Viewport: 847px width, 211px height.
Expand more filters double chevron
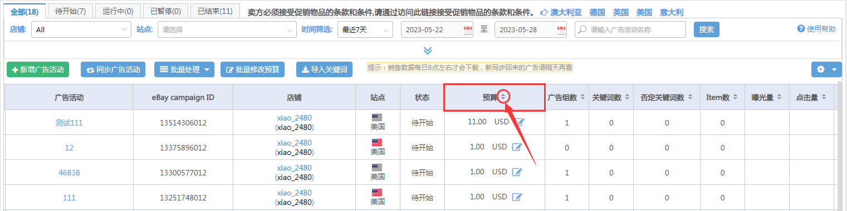click(428, 50)
